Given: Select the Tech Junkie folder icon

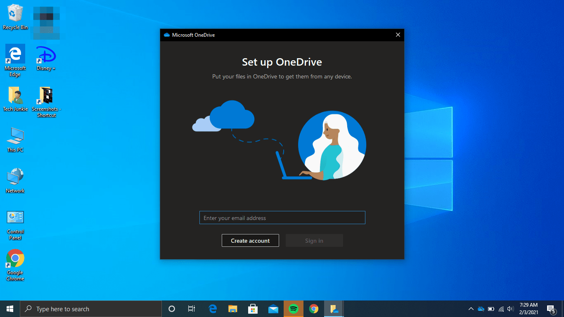Looking at the screenshot, I should (x=15, y=99).
